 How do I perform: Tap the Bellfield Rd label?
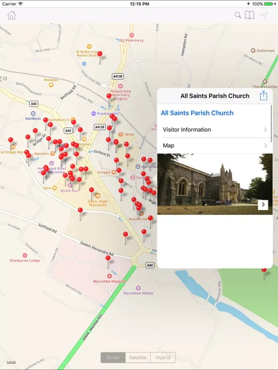click(x=68, y=92)
